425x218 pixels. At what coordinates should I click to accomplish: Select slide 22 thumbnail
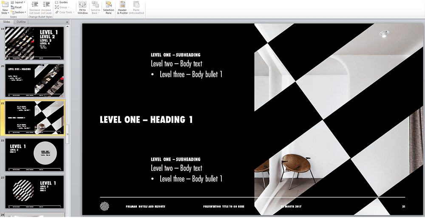point(35,155)
